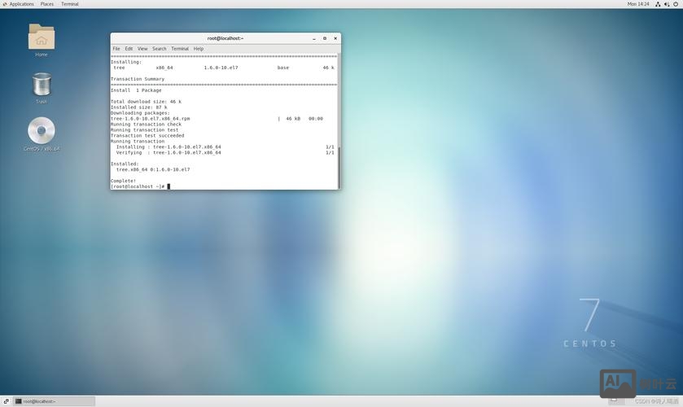Open the Terminal app menu in top panel
The width and height of the screenshot is (683, 407).
[70, 4]
